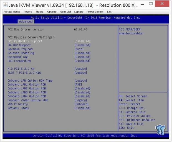Click the F2: Previous Values hint
172x142 pixels.
point(135,116)
